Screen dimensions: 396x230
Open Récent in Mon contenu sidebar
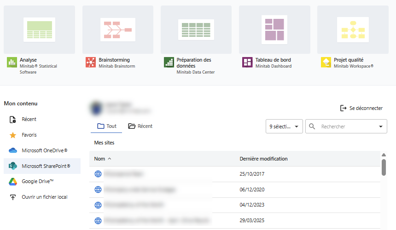point(42,119)
